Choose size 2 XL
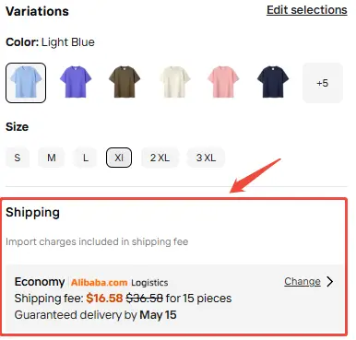The height and width of the screenshot is (340, 356). tap(160, 158)
